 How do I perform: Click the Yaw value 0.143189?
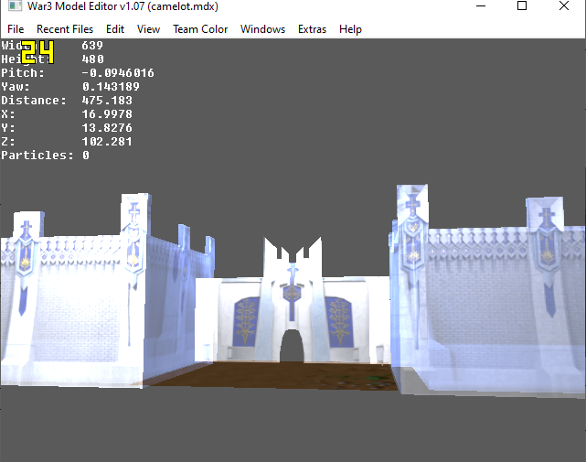click(x=111, y=87)
